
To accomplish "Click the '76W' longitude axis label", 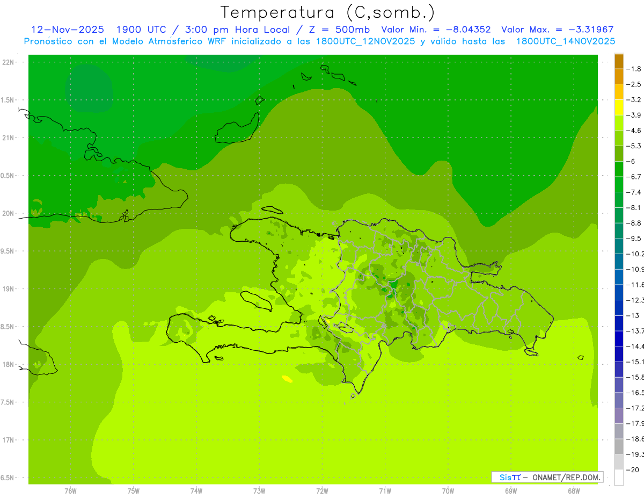I will coord(70,491).
